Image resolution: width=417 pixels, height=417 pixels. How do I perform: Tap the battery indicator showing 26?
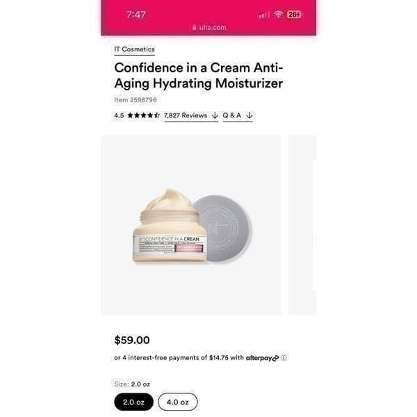pyautogui.click(x=294, y=15)
